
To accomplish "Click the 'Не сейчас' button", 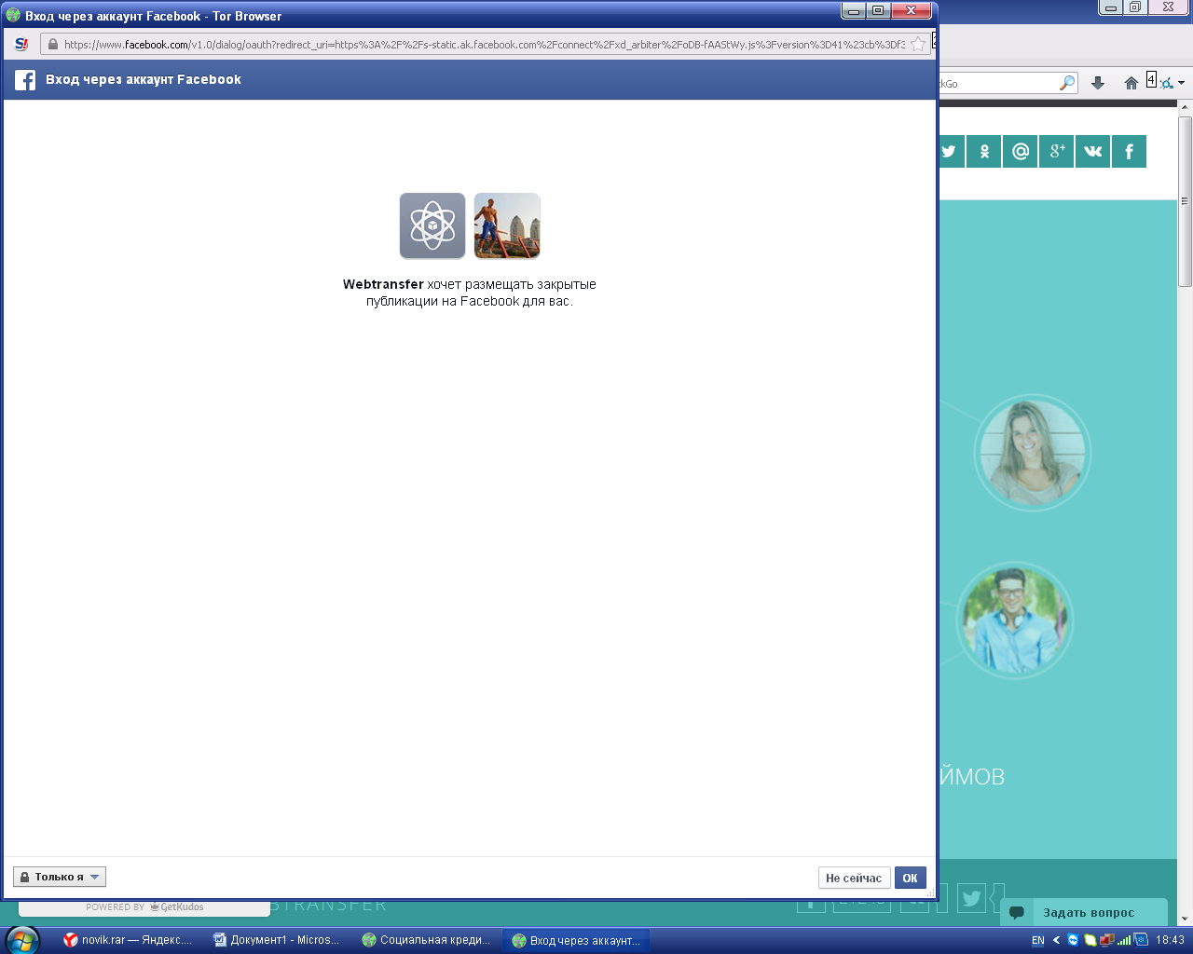I will (853, 878).
